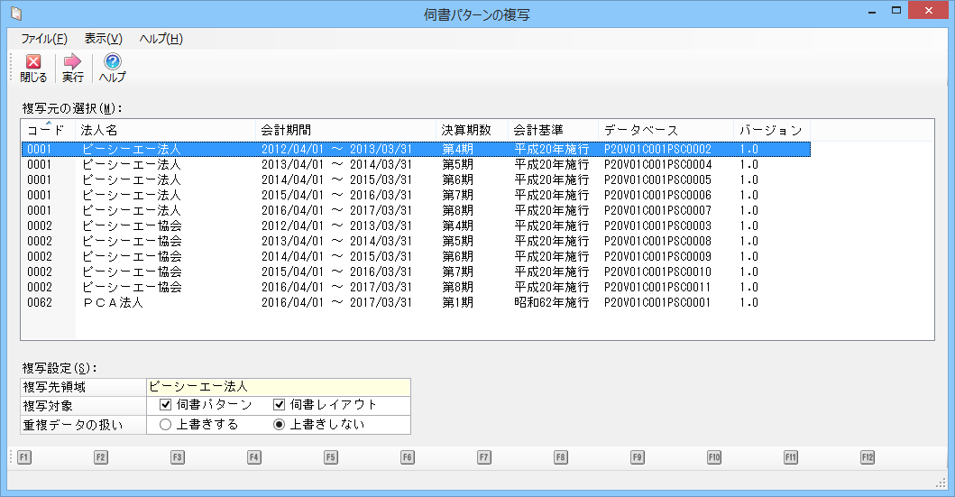Open the ファイル(F) menu
955x497 pixels.
(43, 39)
